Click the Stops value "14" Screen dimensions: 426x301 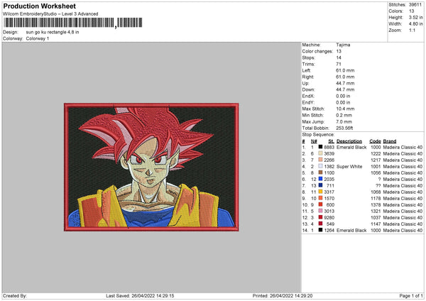[x=339, y=58]
